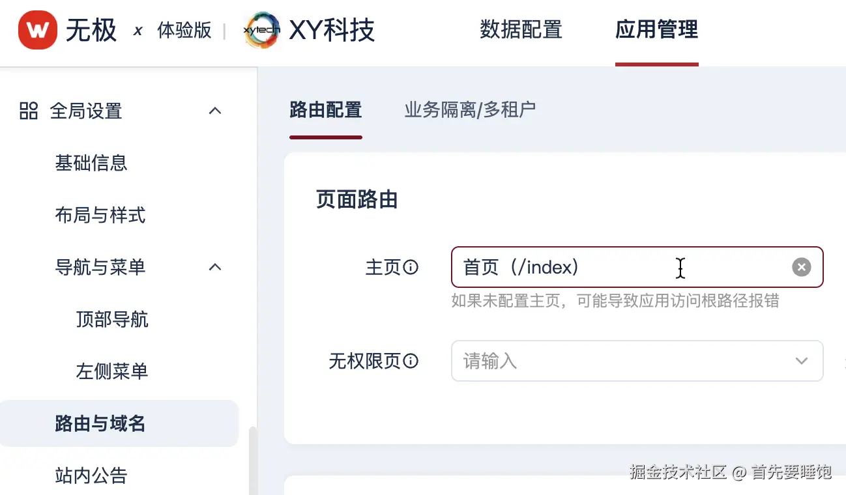Viewport: 846px width, 495px height.
Task: Switch to the 数据配置 top menu
Action: [521, 30]
